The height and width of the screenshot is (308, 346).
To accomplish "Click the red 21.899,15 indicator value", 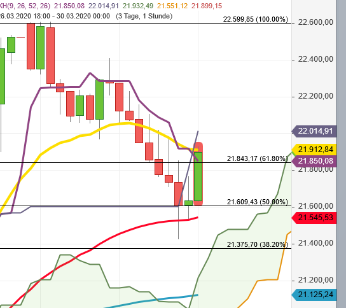I will (207, 6).
